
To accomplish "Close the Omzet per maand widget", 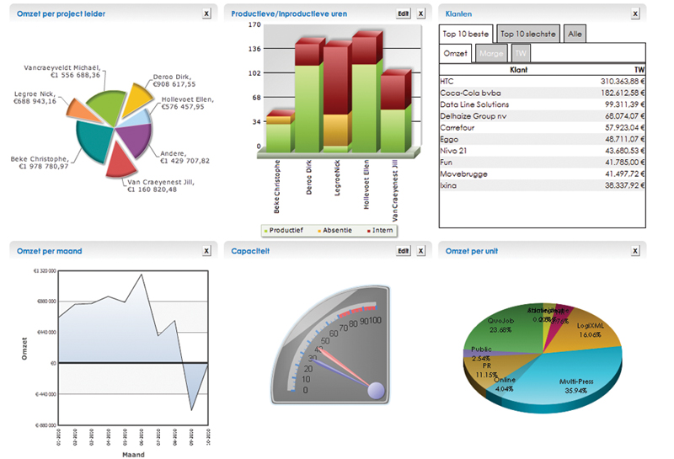I will (206, 251).
